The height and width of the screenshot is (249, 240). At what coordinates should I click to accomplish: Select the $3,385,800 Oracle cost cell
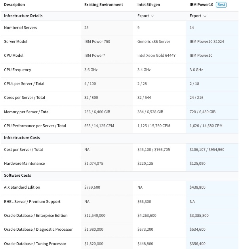click(x=199, y=216)
